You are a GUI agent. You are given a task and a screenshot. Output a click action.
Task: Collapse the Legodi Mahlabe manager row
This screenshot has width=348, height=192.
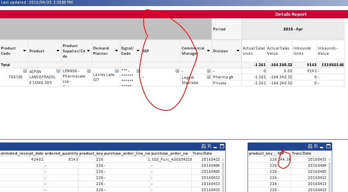(209, 77)
